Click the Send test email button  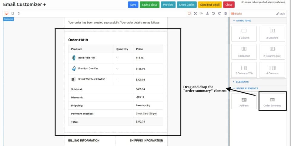(210, 5)
